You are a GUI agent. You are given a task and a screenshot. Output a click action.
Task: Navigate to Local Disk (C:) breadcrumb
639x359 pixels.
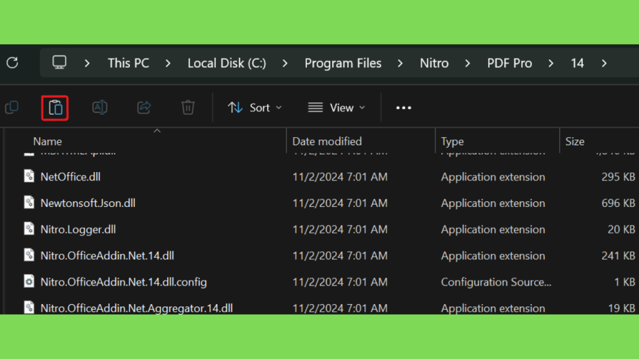(227, 63)
